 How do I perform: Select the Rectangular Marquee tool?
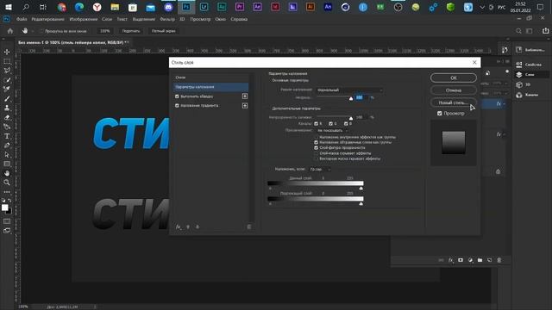coord(7,61)
